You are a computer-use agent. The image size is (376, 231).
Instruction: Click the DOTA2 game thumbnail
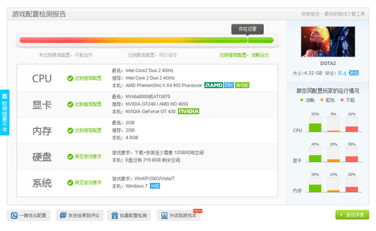click(328, 41)
